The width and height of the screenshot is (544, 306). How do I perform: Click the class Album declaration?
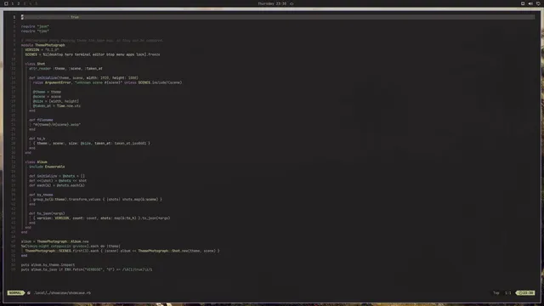36,162
